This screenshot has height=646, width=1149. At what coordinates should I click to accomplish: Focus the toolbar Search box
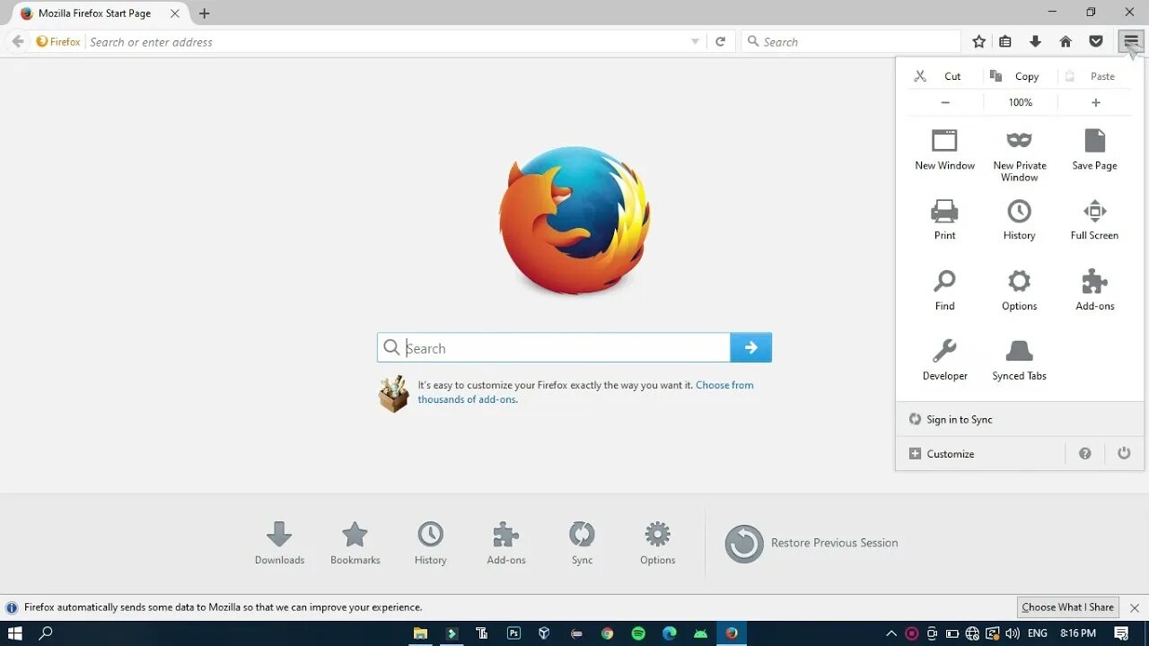point(851,41)
